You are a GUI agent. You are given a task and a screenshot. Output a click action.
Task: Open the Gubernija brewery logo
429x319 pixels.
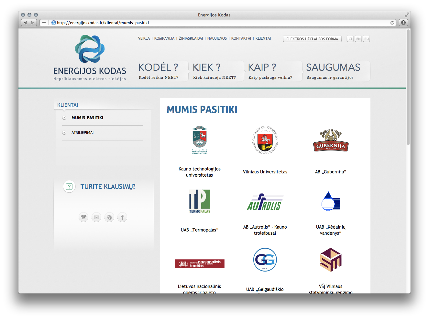pyautogui.click(x=331, y=140)
